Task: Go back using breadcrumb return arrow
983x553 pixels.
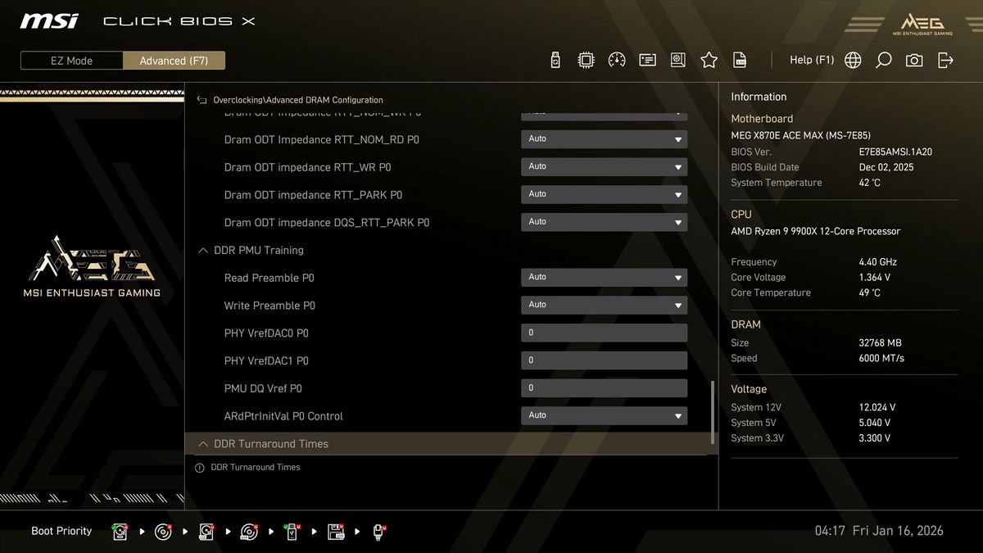Action: [x=202, y=100]
